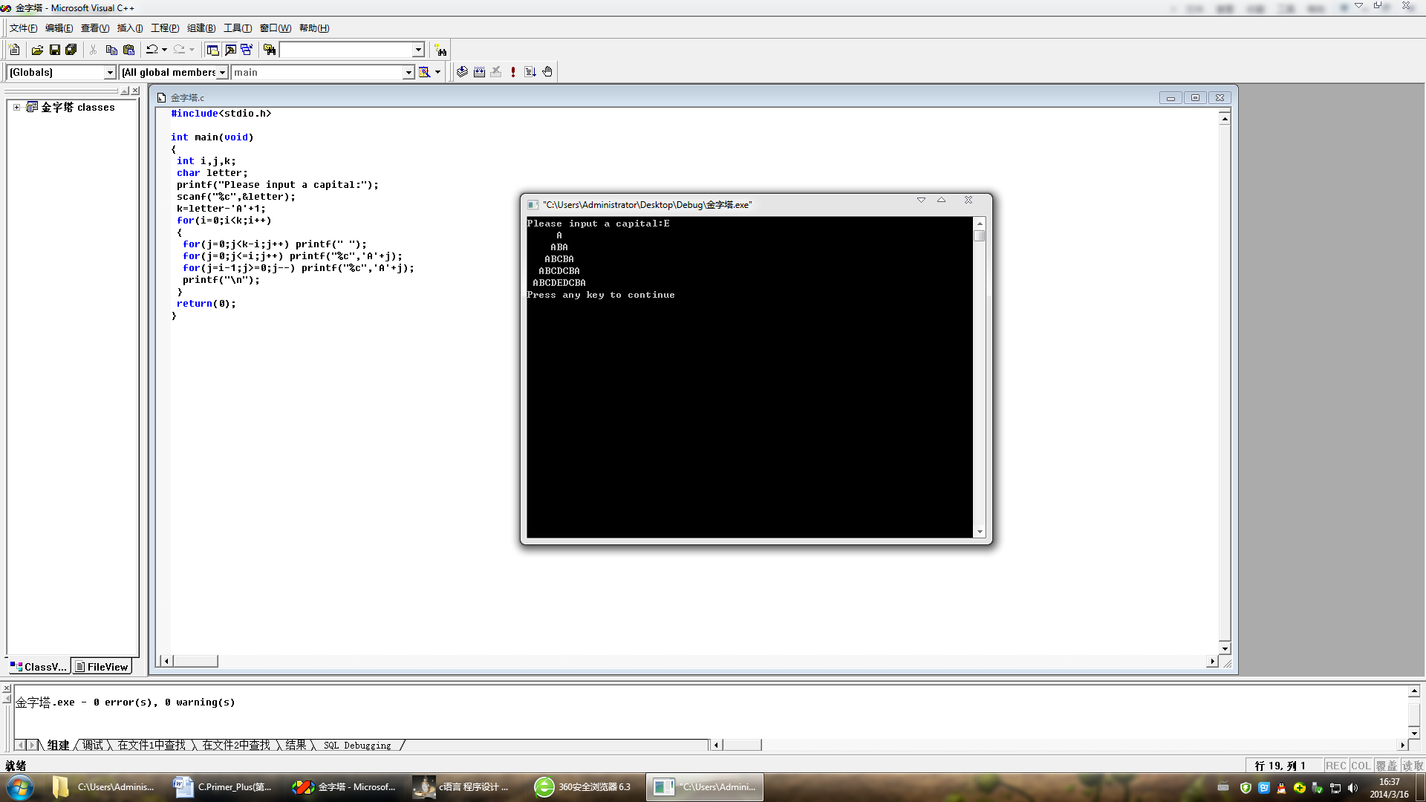Switch to the ClassView tab
Screen dimensions: 1426x802
coord(39,667)
